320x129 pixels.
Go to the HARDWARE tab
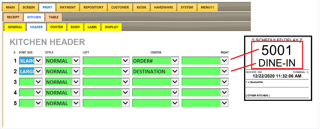(x=163, y=7)
